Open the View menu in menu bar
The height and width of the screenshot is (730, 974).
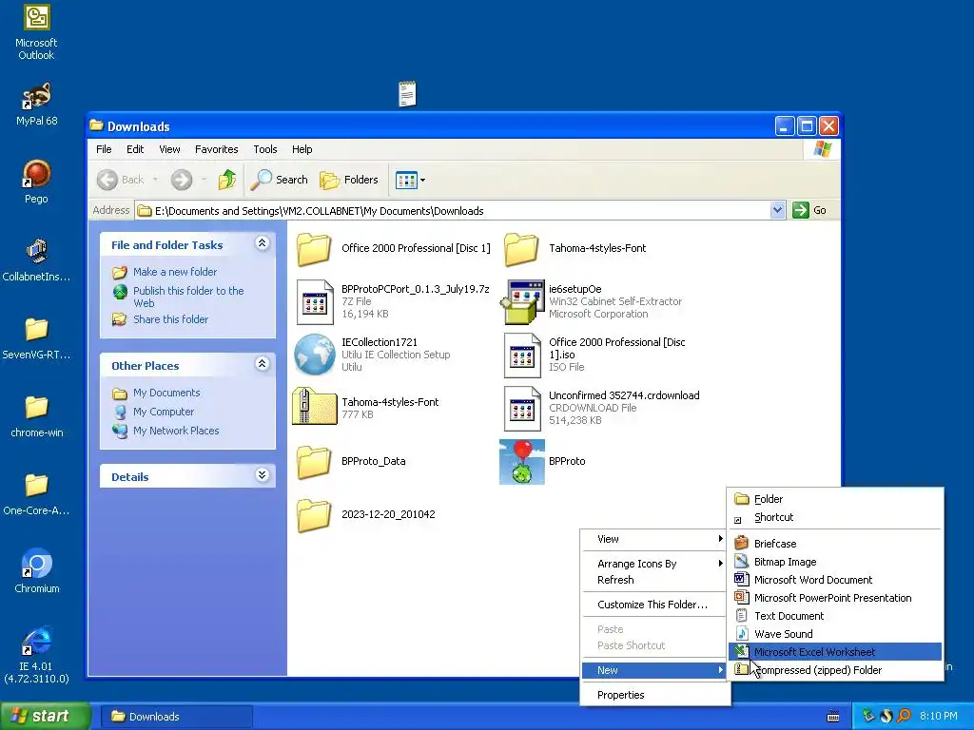169,149
